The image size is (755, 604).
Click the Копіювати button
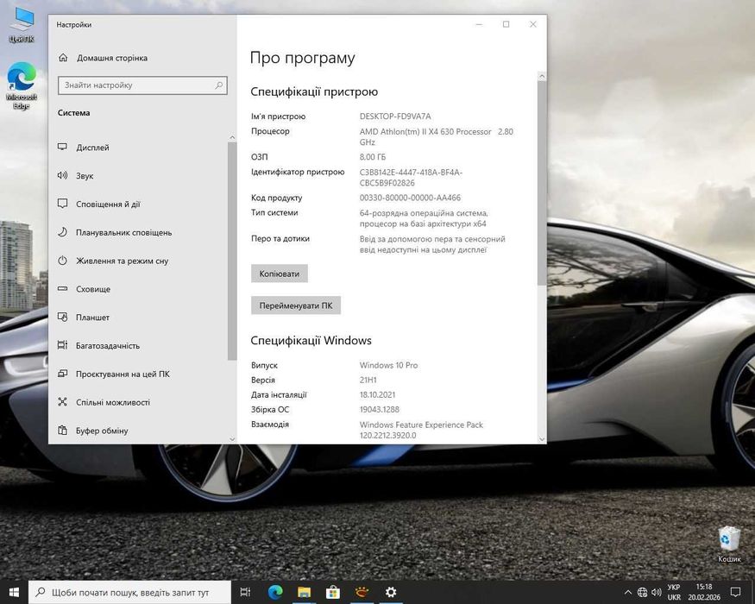[280, 274]
